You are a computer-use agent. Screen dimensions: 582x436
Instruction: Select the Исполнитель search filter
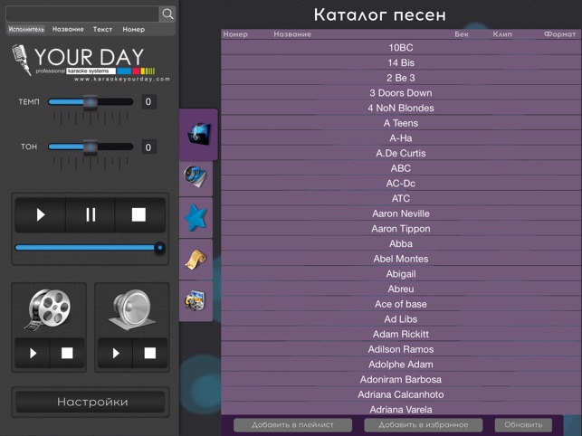pos(26,29)
